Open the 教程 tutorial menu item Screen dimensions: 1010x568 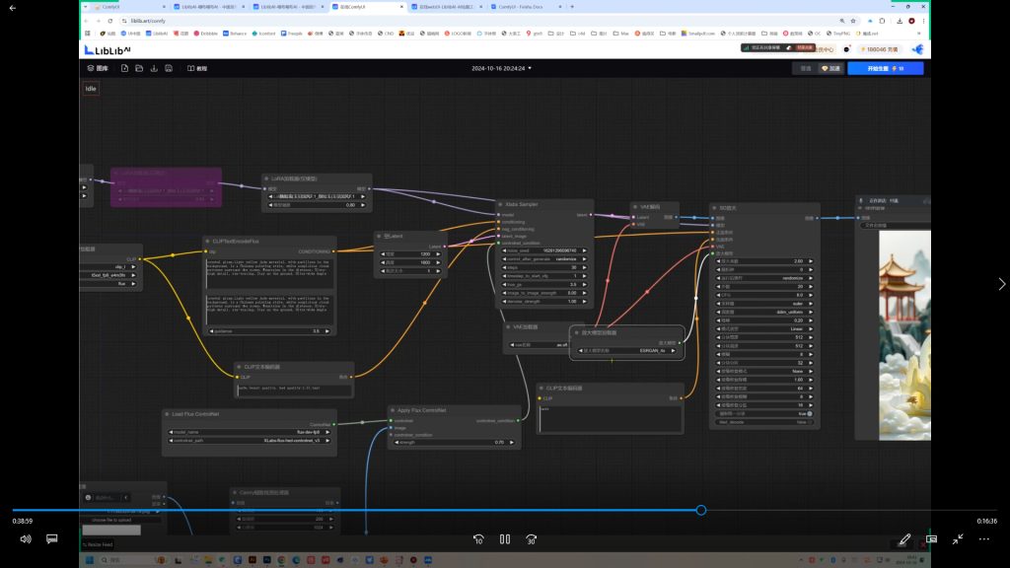pos(197,69)
